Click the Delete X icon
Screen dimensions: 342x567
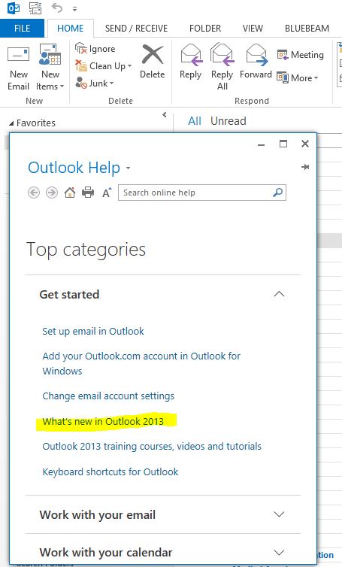(153, 54)
